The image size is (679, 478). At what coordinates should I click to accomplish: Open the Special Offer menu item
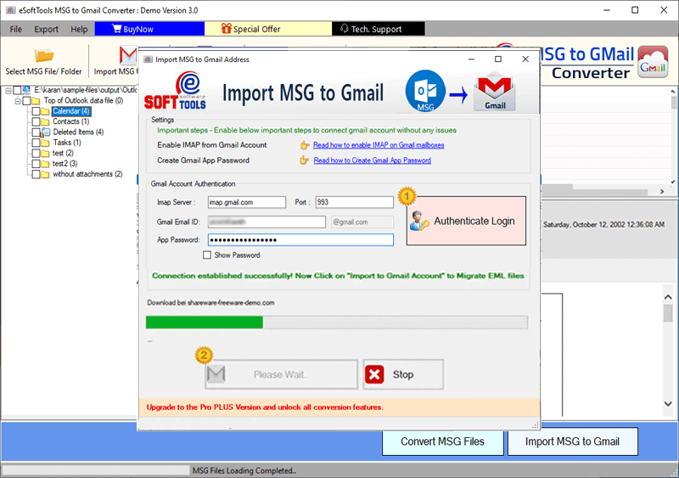pos(268,29)
